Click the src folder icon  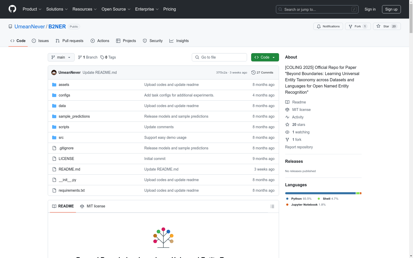(54, 138)
